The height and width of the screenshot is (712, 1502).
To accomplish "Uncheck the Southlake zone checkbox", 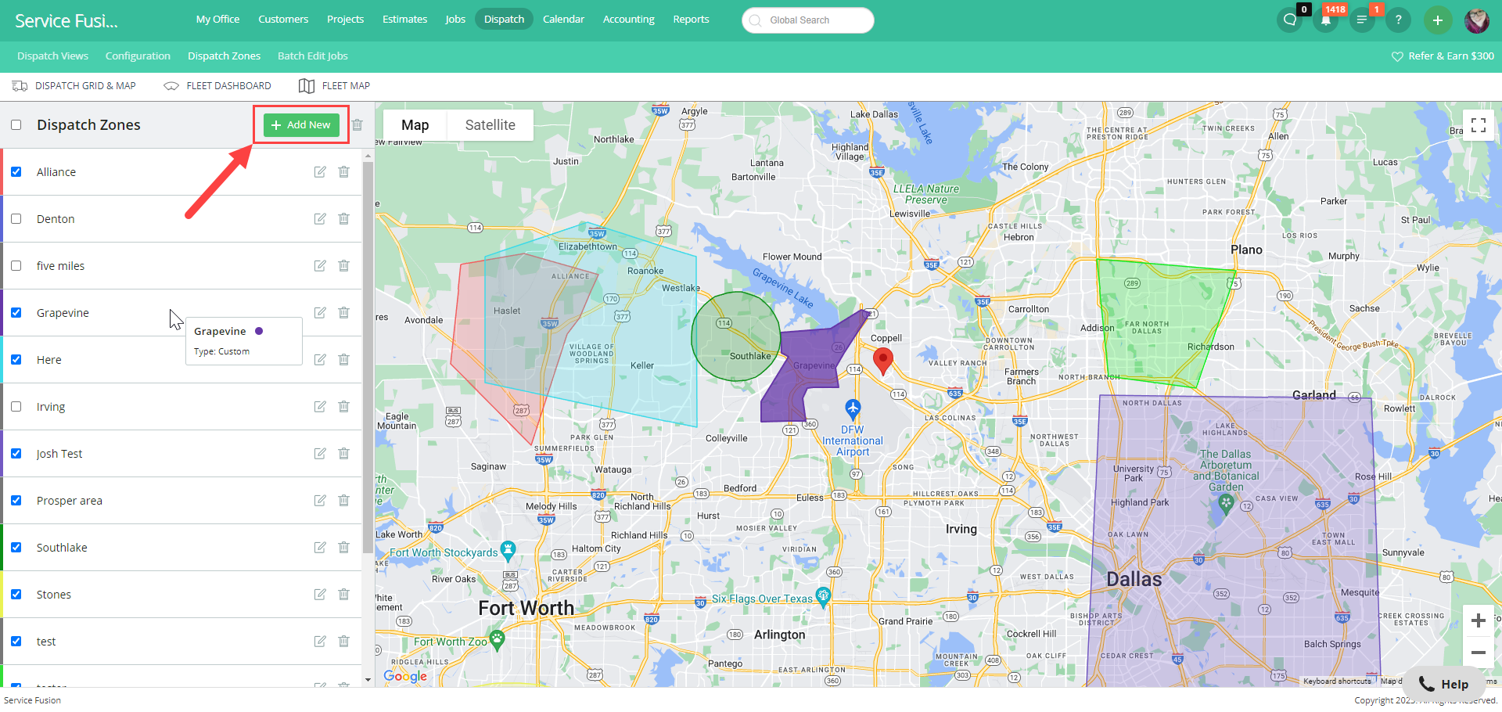I will pyautogui.click(x=16, y=548).
